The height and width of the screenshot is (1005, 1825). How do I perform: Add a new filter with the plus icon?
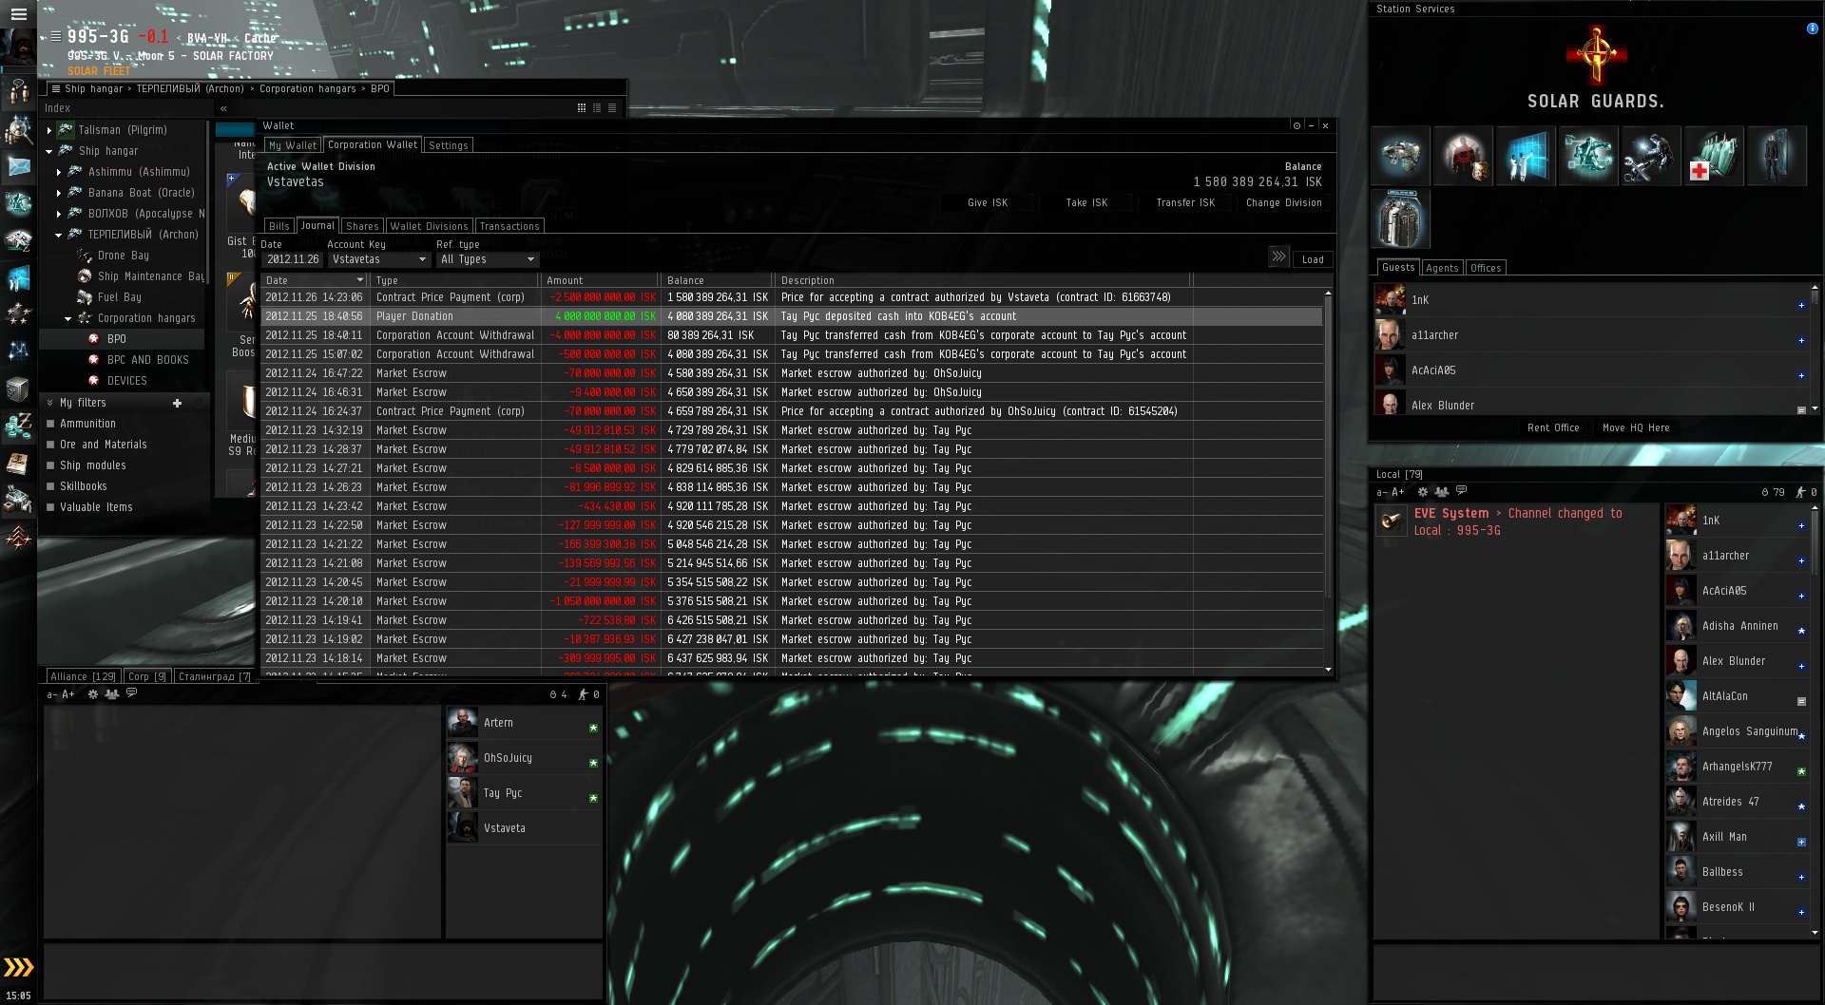pyautogui.click(x=177, y=403)
